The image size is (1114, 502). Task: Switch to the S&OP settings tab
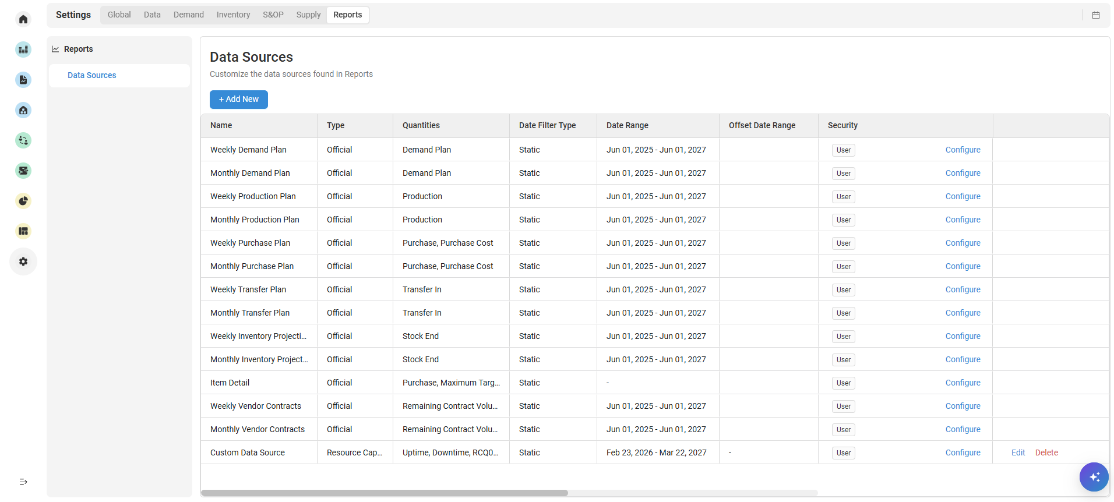[273, 15]
